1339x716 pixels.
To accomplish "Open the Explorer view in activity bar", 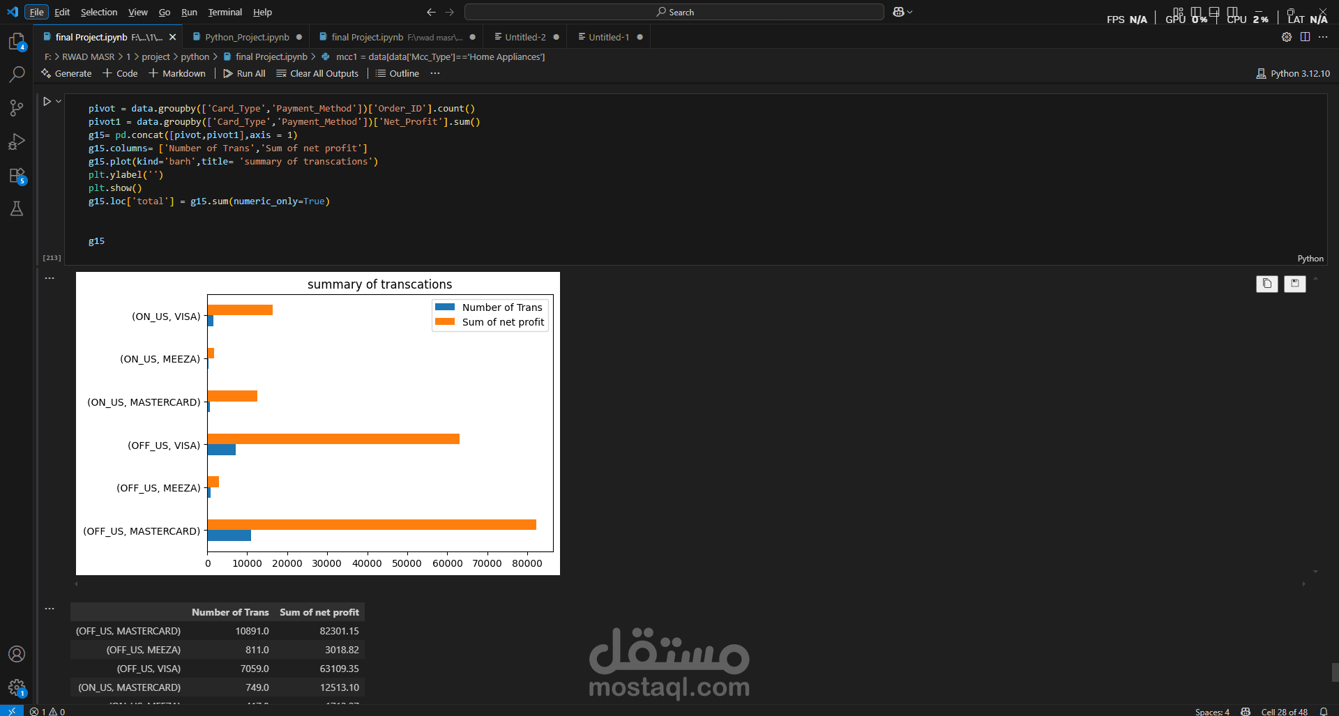I will (x=17, y=42).
